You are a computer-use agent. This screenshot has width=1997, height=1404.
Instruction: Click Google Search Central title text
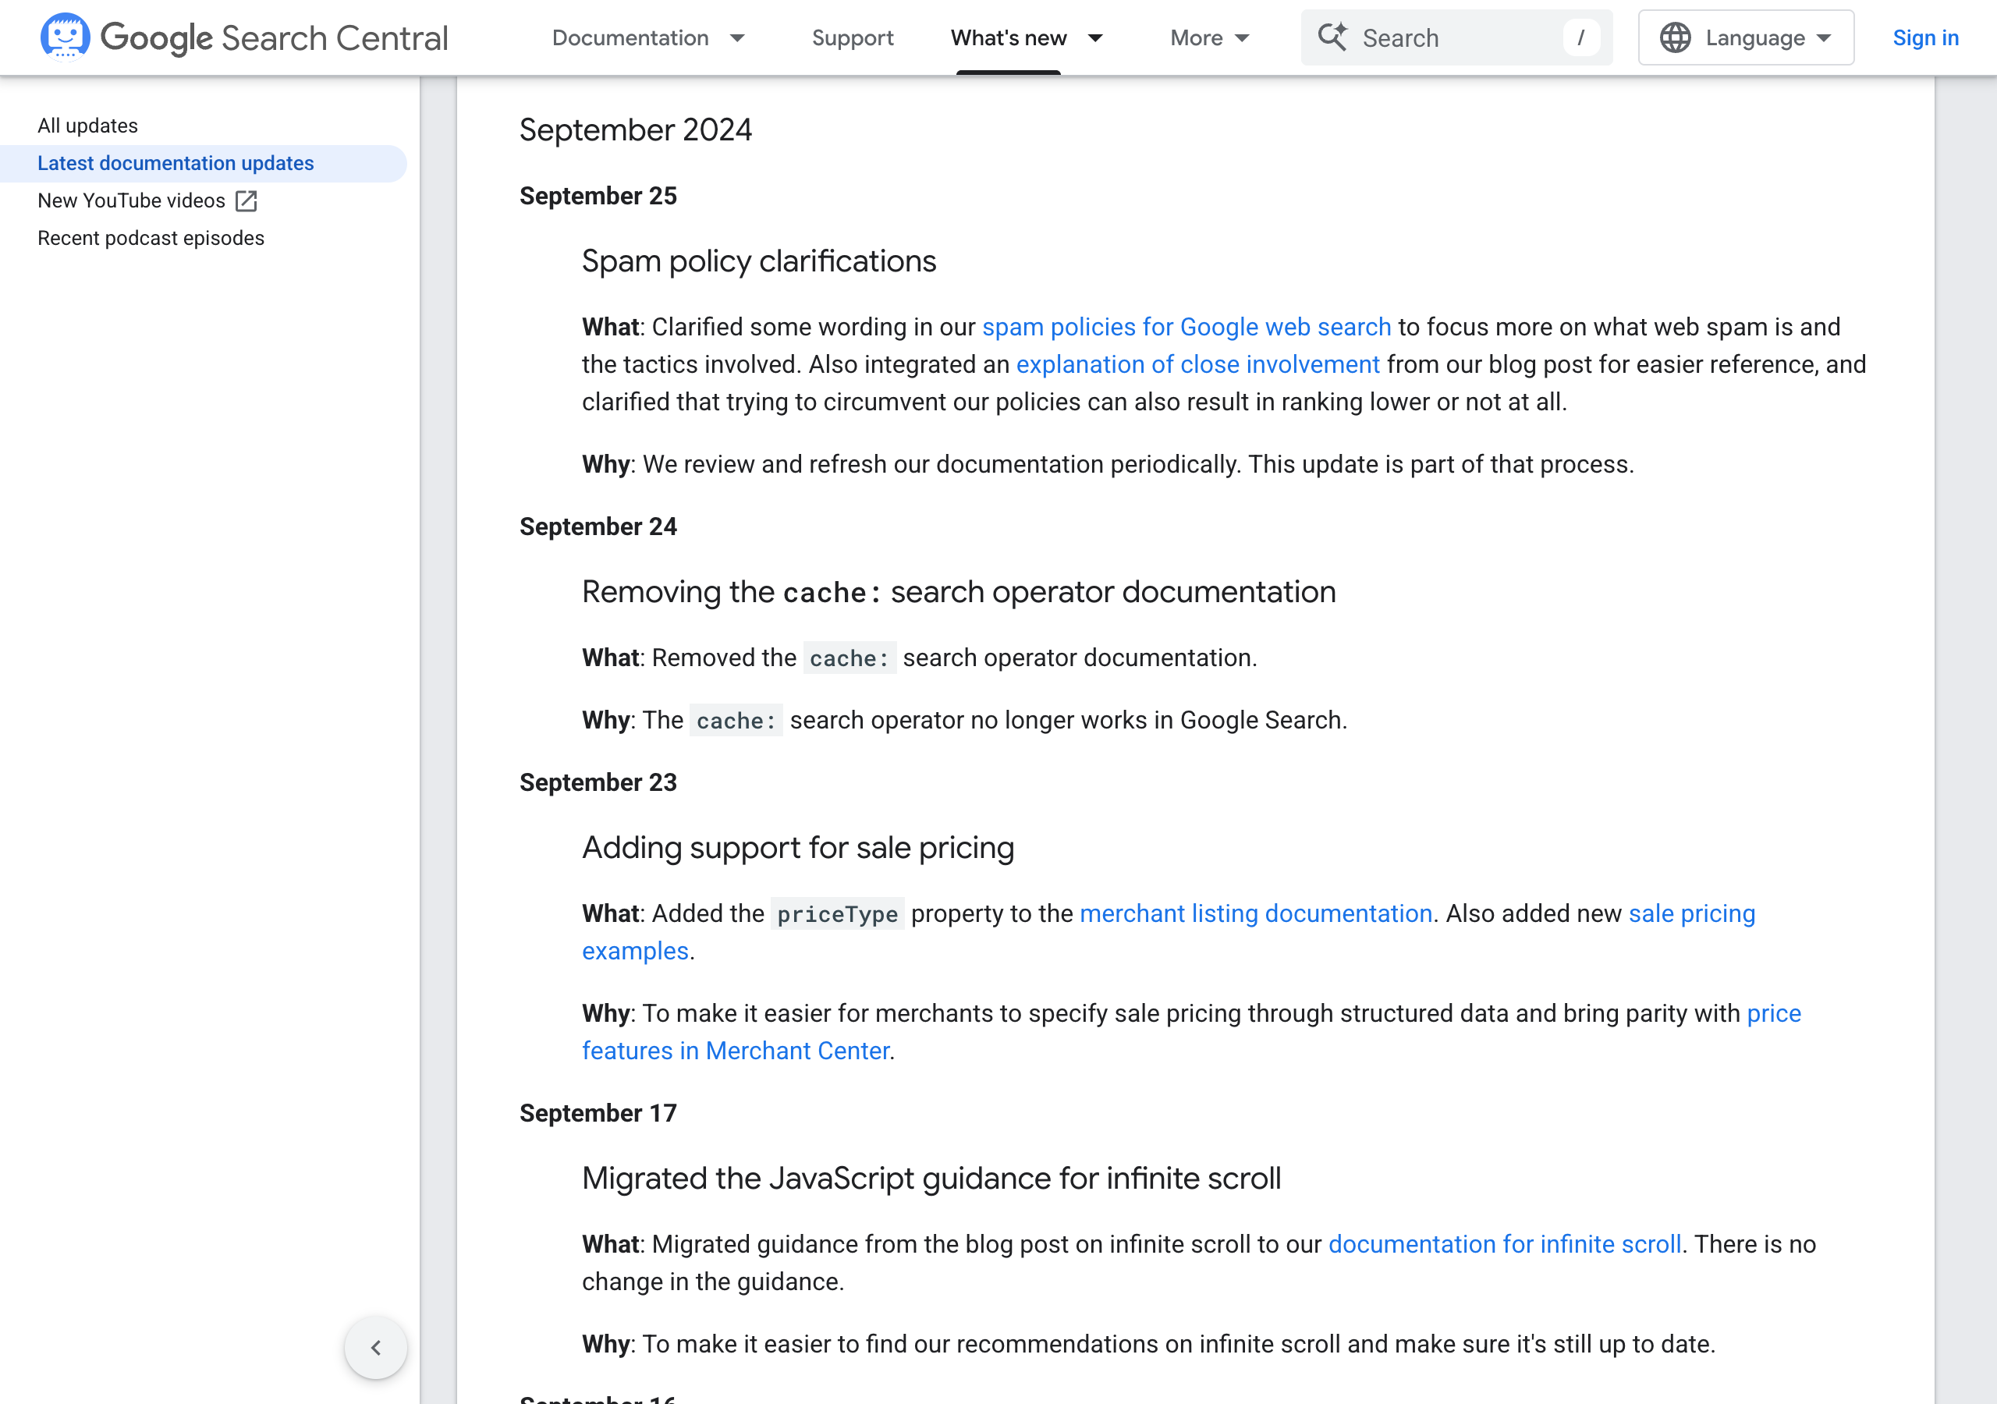(274, 37)
